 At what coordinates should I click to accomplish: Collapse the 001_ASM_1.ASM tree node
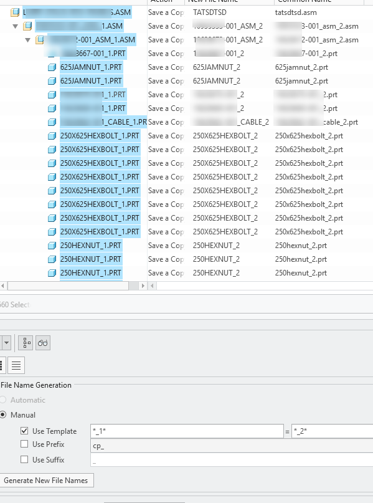click(28, 40)
